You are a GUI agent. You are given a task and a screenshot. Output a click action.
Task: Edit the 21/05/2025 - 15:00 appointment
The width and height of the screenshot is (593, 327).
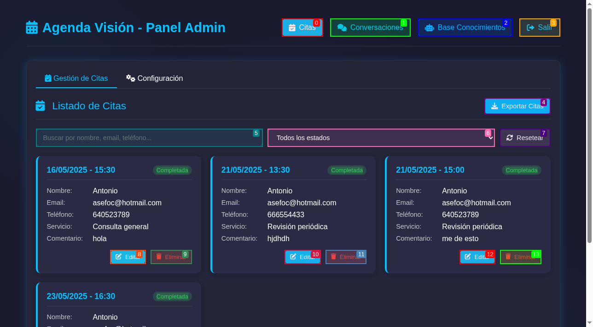(x=477, y=257)
